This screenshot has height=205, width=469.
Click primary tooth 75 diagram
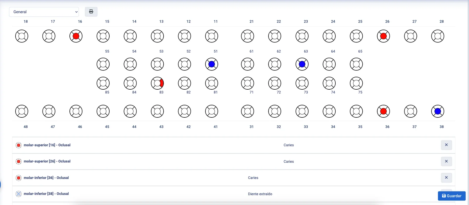(x=356, y=83)
